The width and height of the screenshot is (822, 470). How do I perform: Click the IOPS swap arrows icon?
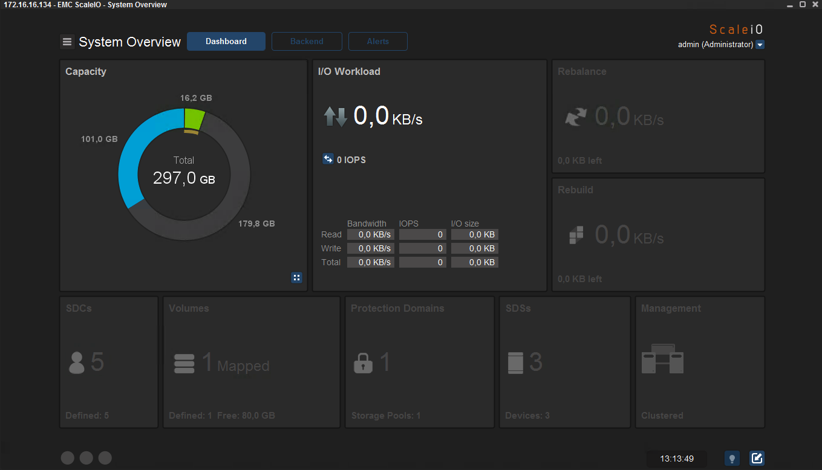click(328, 159)
